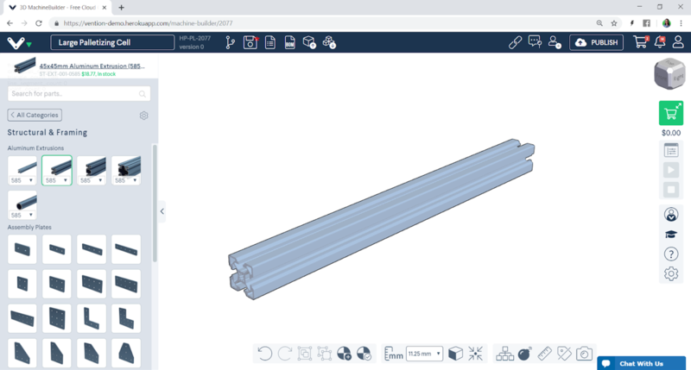Open length dropdown under fourth extrusion
This screenshot has height=370, width=691.
pyautogui.click(x=126, y=180)
